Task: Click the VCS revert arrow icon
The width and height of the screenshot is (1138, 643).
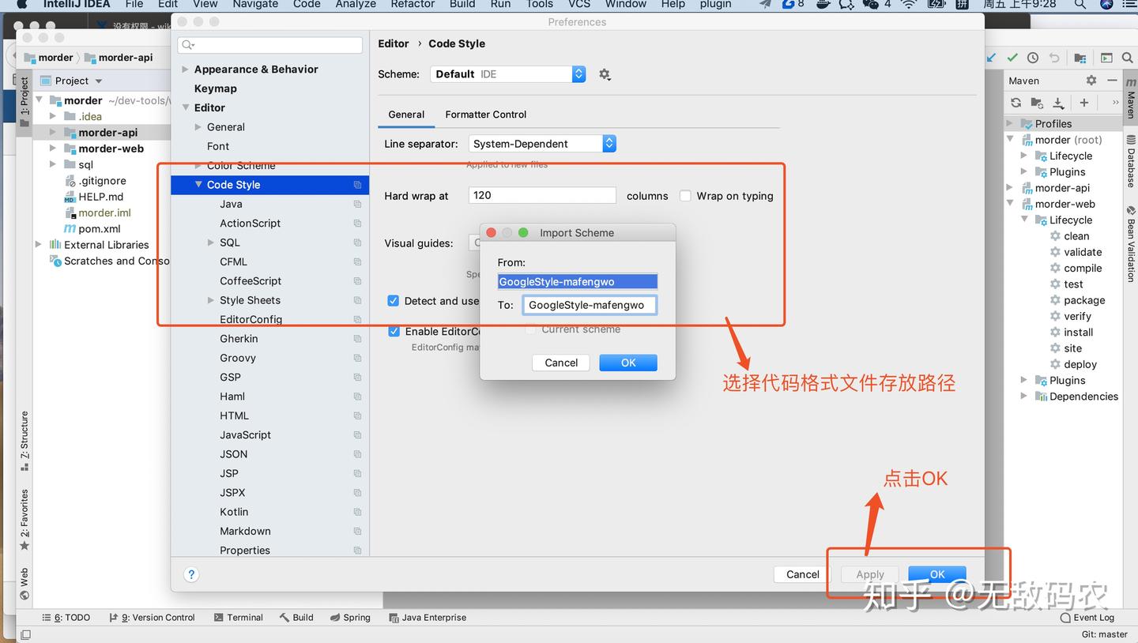Action: (x=1054, y=58)
